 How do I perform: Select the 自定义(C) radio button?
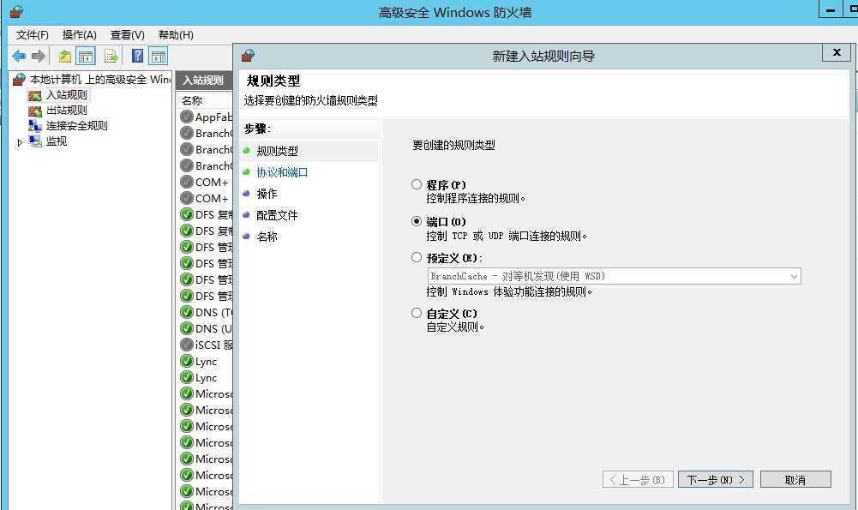tap(417, 313)
